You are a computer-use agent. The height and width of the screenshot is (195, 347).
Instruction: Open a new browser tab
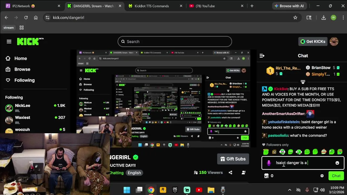click(252, 6)
